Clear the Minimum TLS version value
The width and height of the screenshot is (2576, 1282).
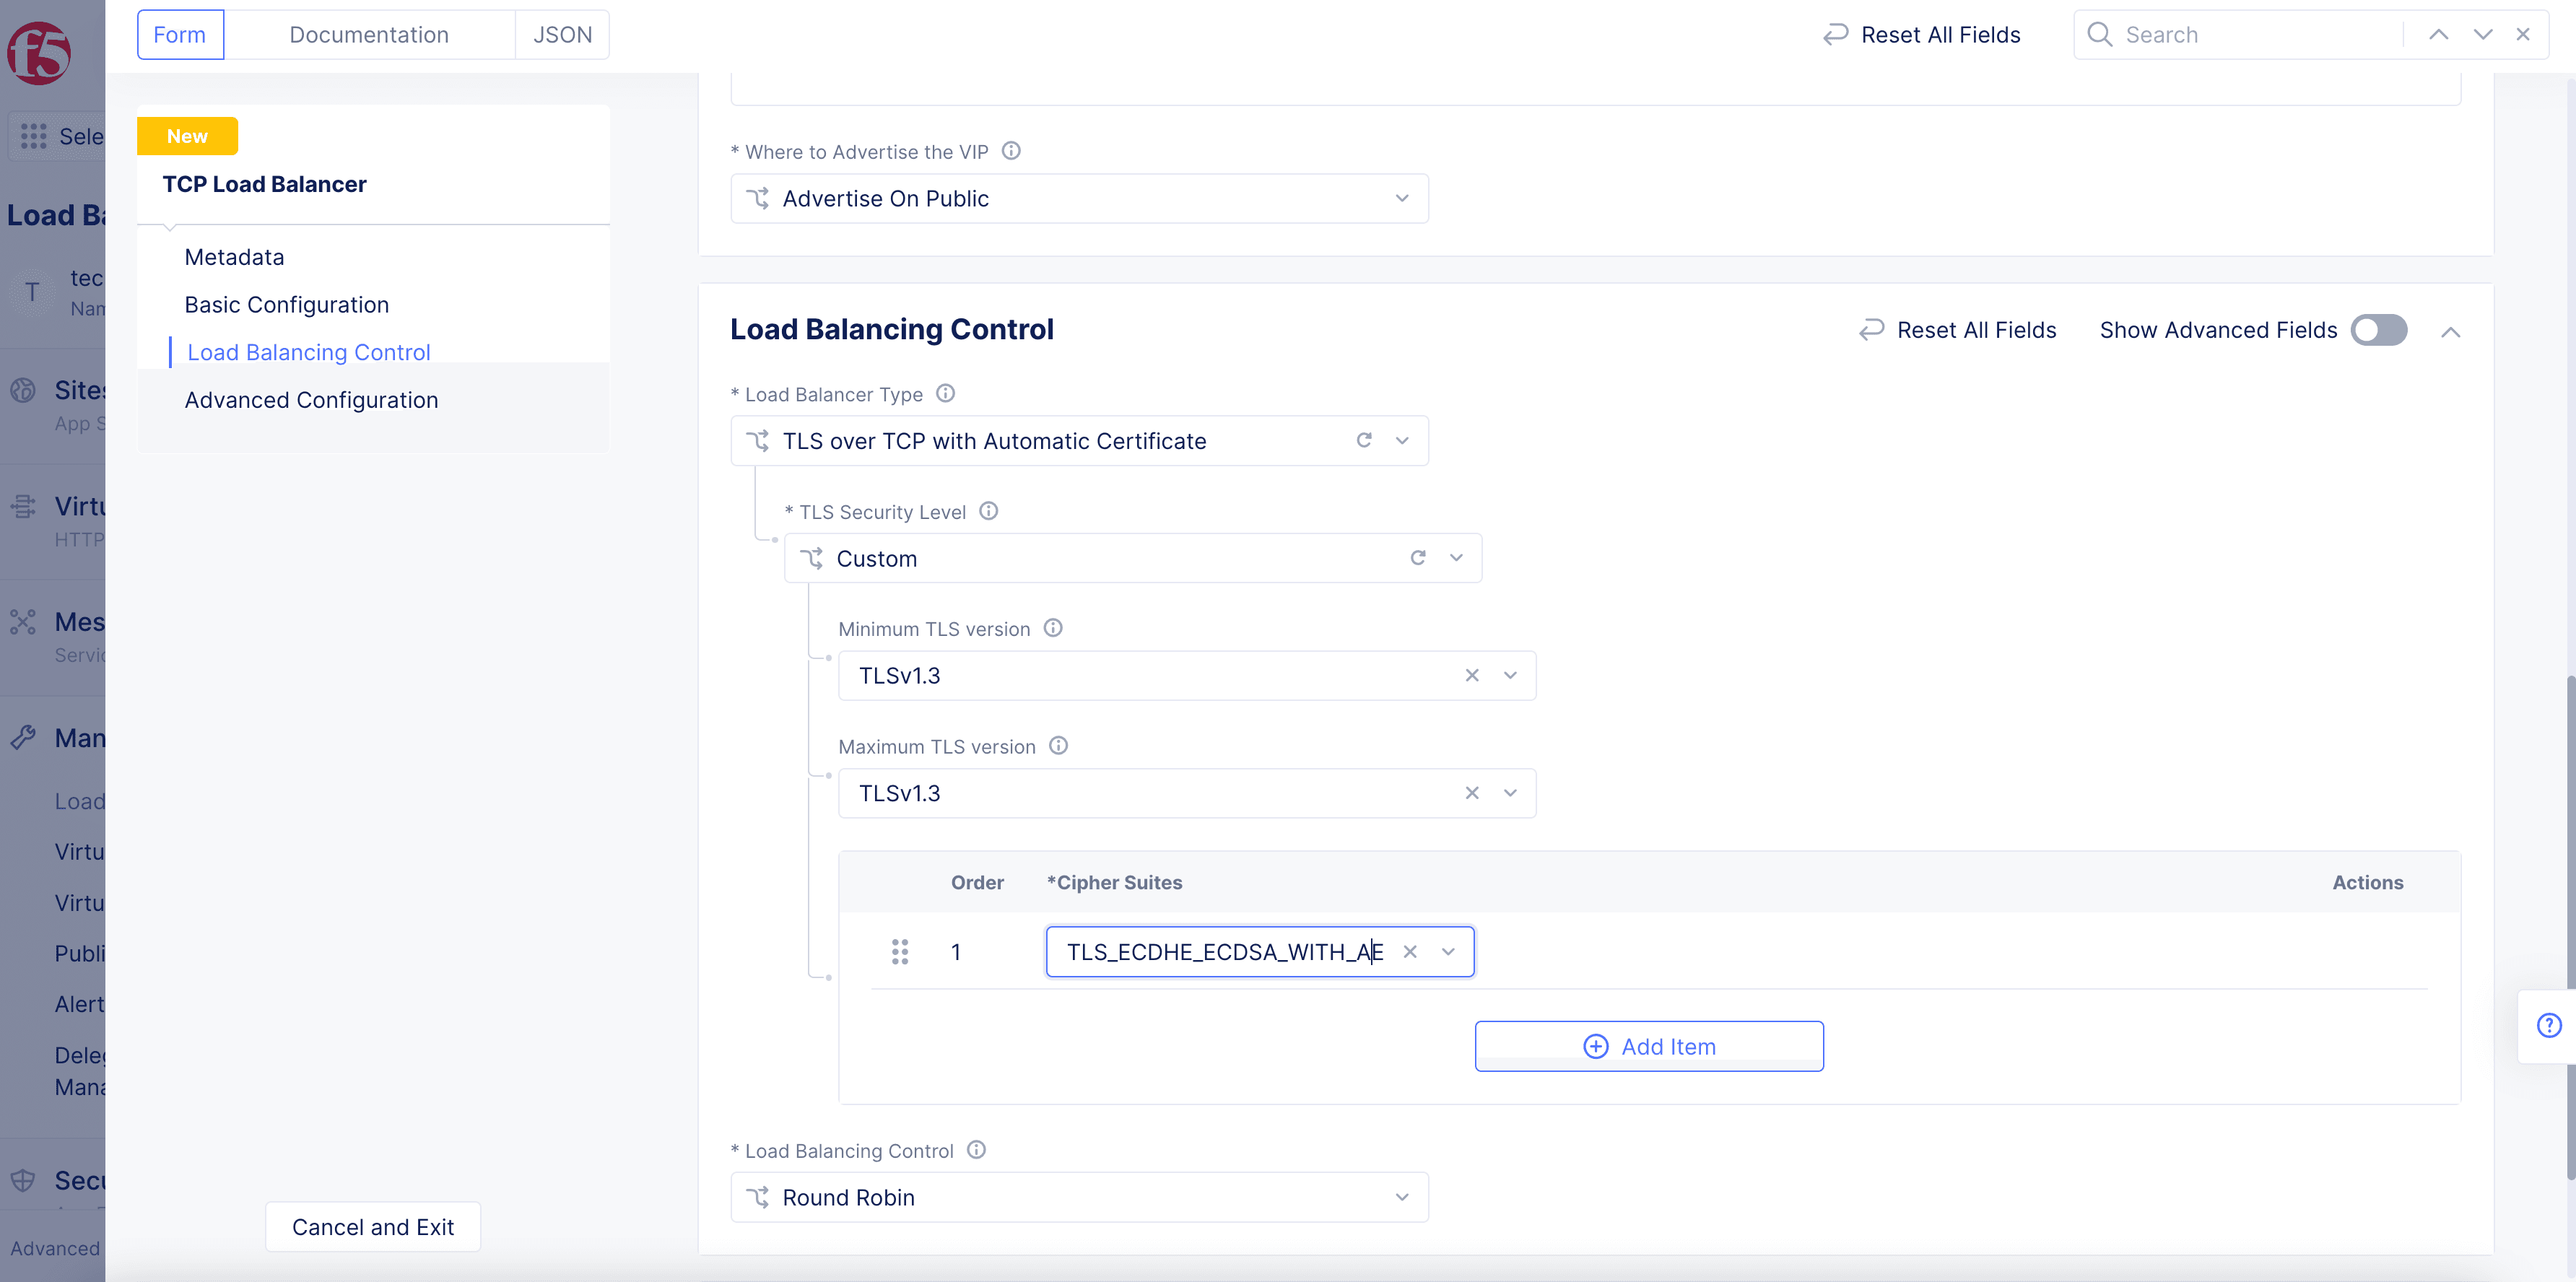point(1471,676)
